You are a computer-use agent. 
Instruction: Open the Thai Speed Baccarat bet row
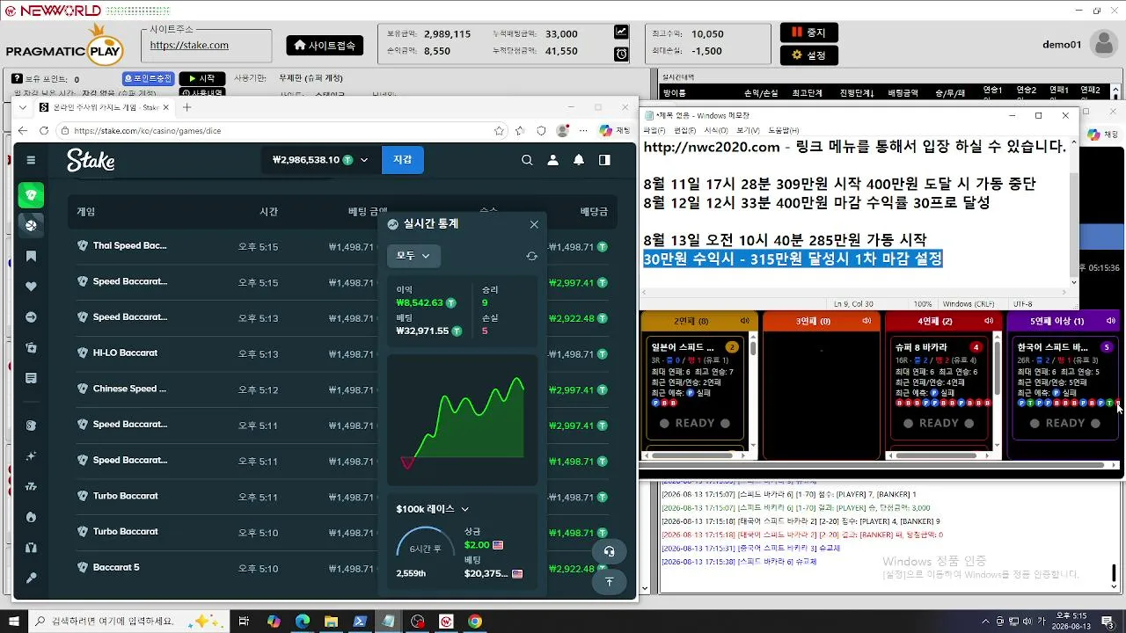tap(343, 246)
